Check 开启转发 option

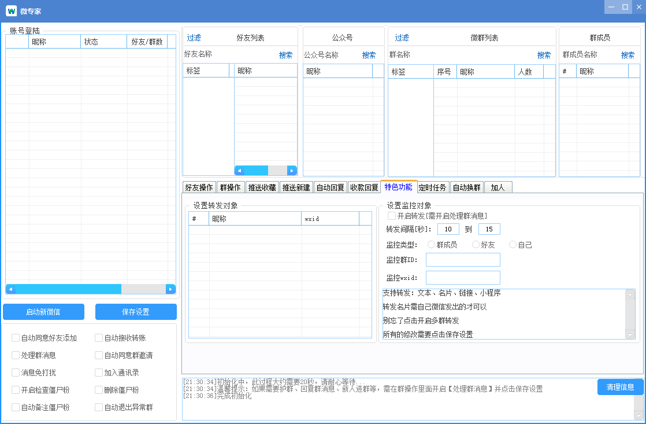392,216
